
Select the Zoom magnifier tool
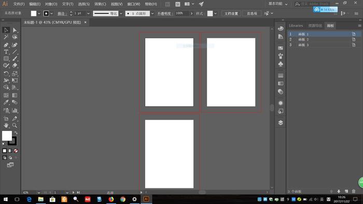tap(15, 125)
